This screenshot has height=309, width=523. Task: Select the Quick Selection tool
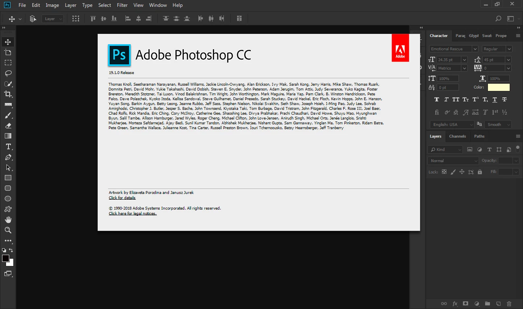(x=8, y=84)
